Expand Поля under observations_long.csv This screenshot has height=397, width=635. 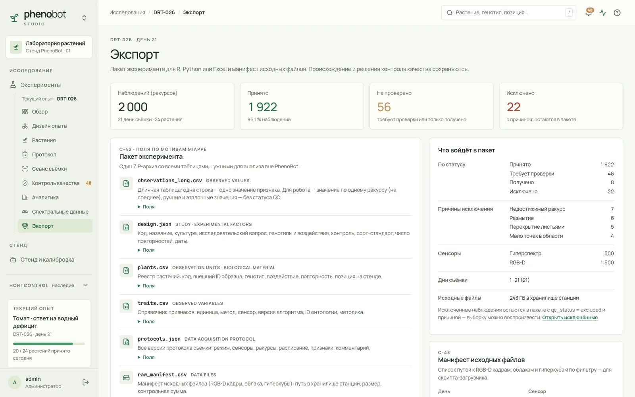(146, 207)
